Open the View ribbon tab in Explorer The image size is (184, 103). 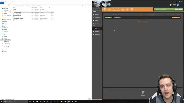[14, 3]
